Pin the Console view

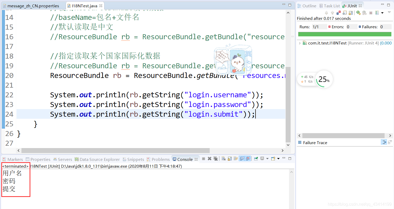(x=256, y=159)
